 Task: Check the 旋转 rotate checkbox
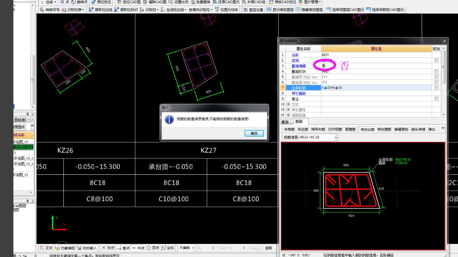tap(261, 248)
